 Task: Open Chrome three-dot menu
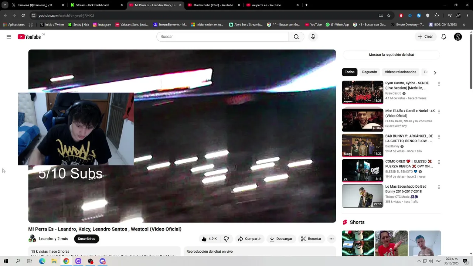tap(467, 16)
